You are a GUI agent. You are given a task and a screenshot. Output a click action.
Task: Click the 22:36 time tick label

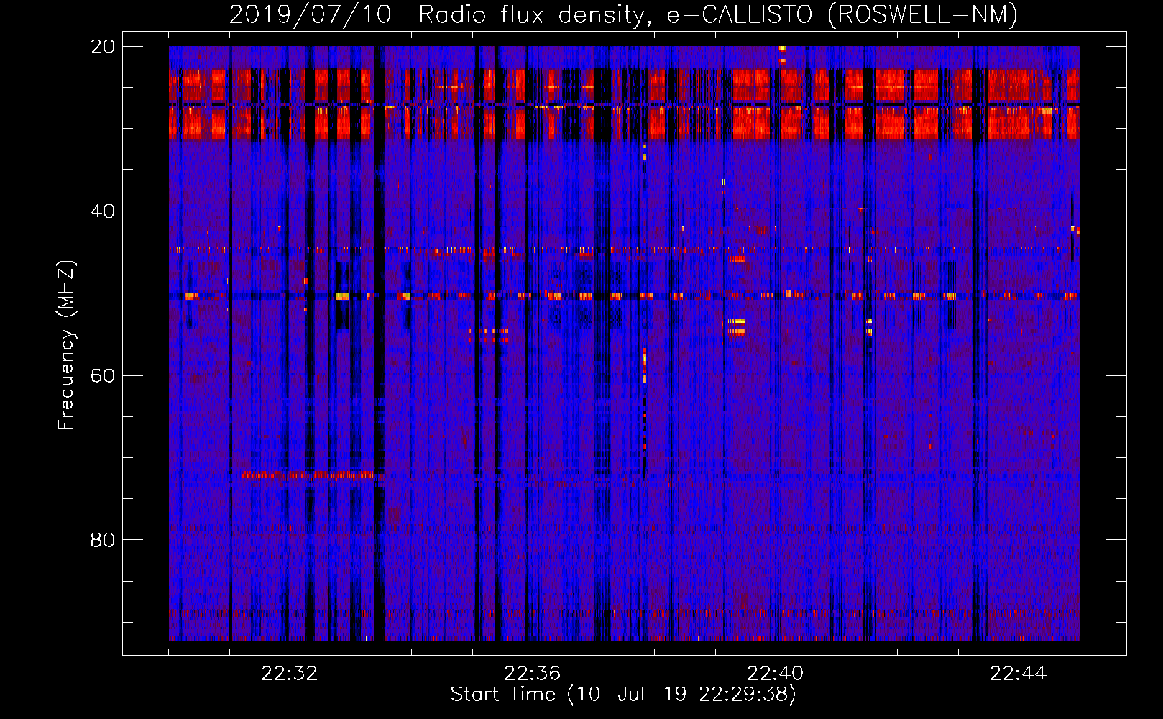533,673
